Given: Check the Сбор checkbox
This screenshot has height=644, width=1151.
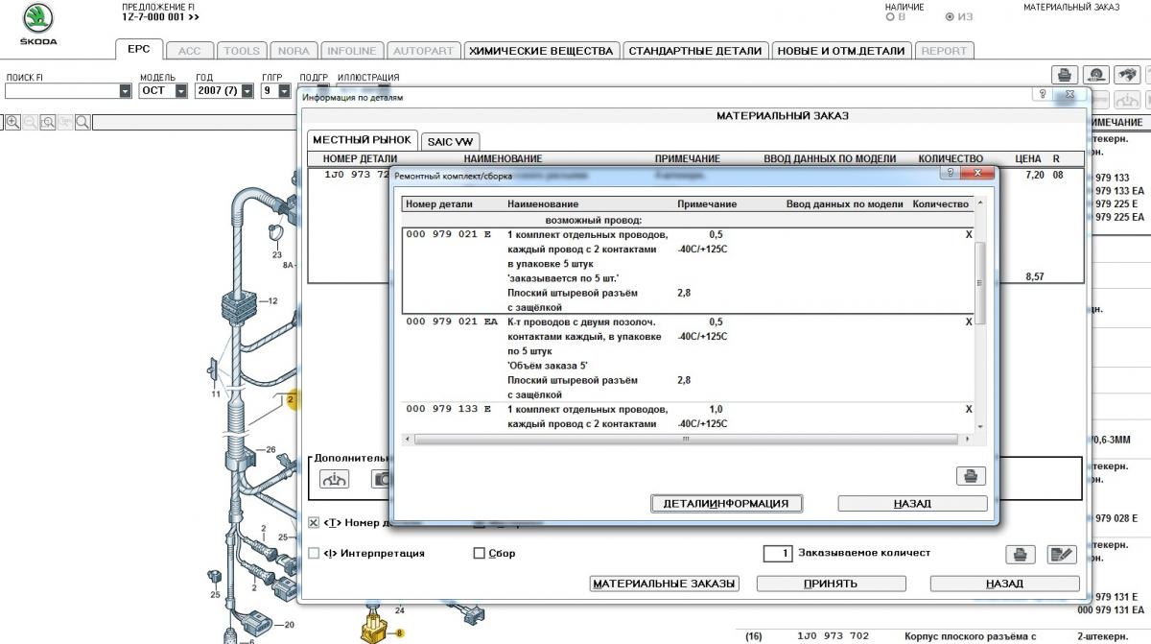Looking at the screenshot, I should pyautogui.click(x=480, y=554).
